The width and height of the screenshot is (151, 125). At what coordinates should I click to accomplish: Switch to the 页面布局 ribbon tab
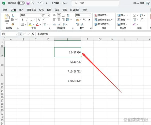tap(31, 10)
